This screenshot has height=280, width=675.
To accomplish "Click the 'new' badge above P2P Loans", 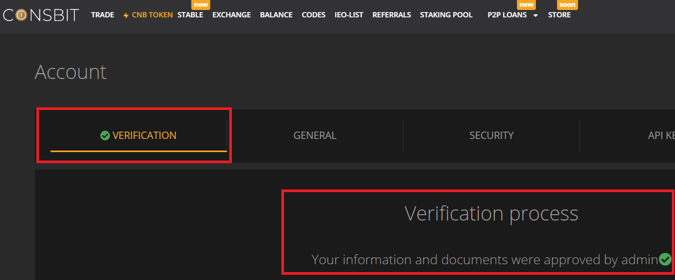I will pyautogui.click(x=526, y=5).
